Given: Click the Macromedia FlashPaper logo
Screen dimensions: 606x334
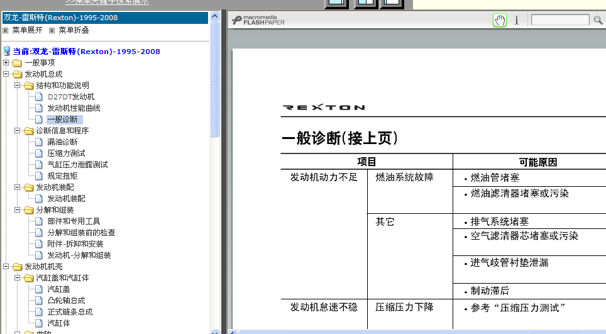Looking at the screenshot, I should point(258,20).
